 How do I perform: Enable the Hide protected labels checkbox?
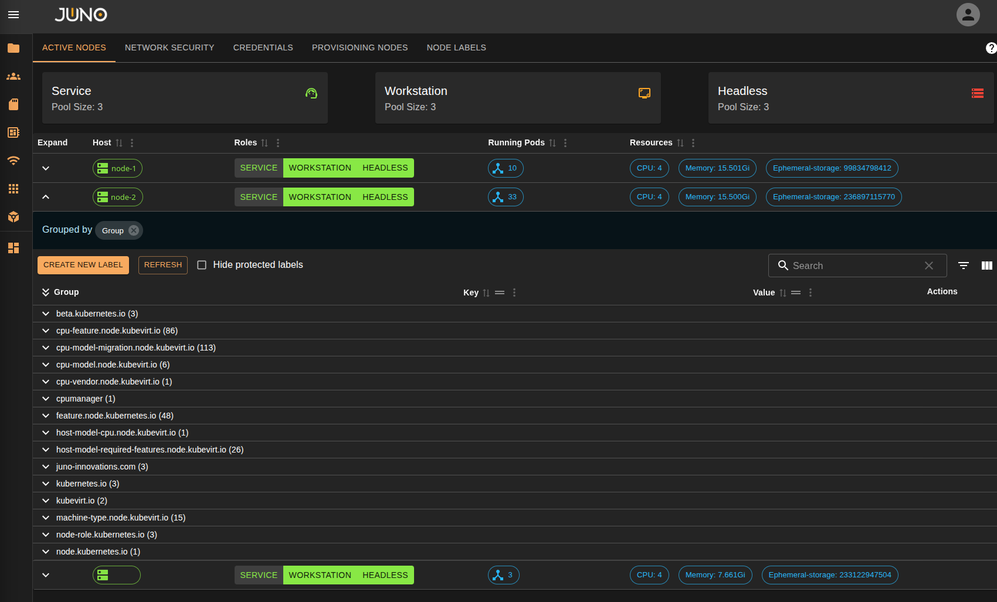(x=202, y=265)
